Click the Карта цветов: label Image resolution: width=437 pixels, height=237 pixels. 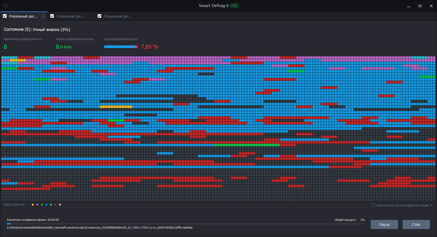click(14, 205)
